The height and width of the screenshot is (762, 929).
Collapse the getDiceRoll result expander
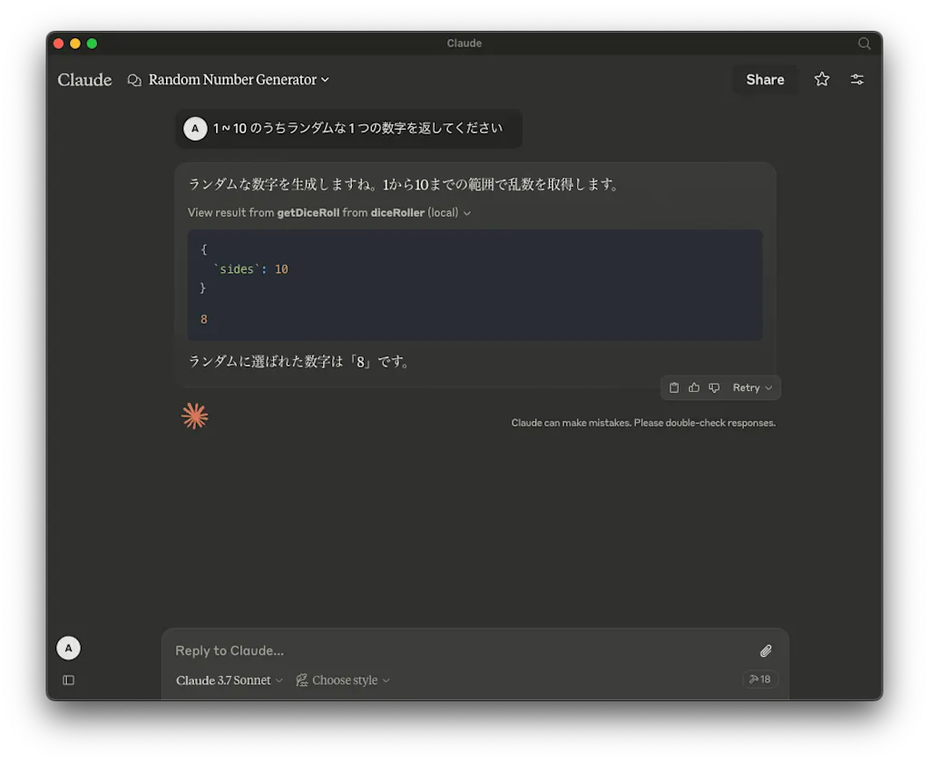tap(329, 212)
